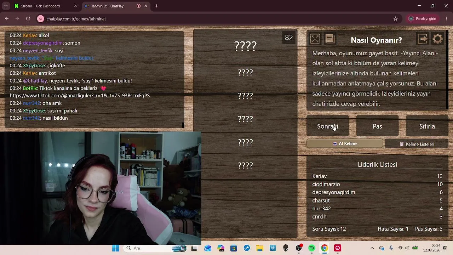Open the red recorder app in taskbar
The width and height of the screenshot is (453, 255).
338,248
